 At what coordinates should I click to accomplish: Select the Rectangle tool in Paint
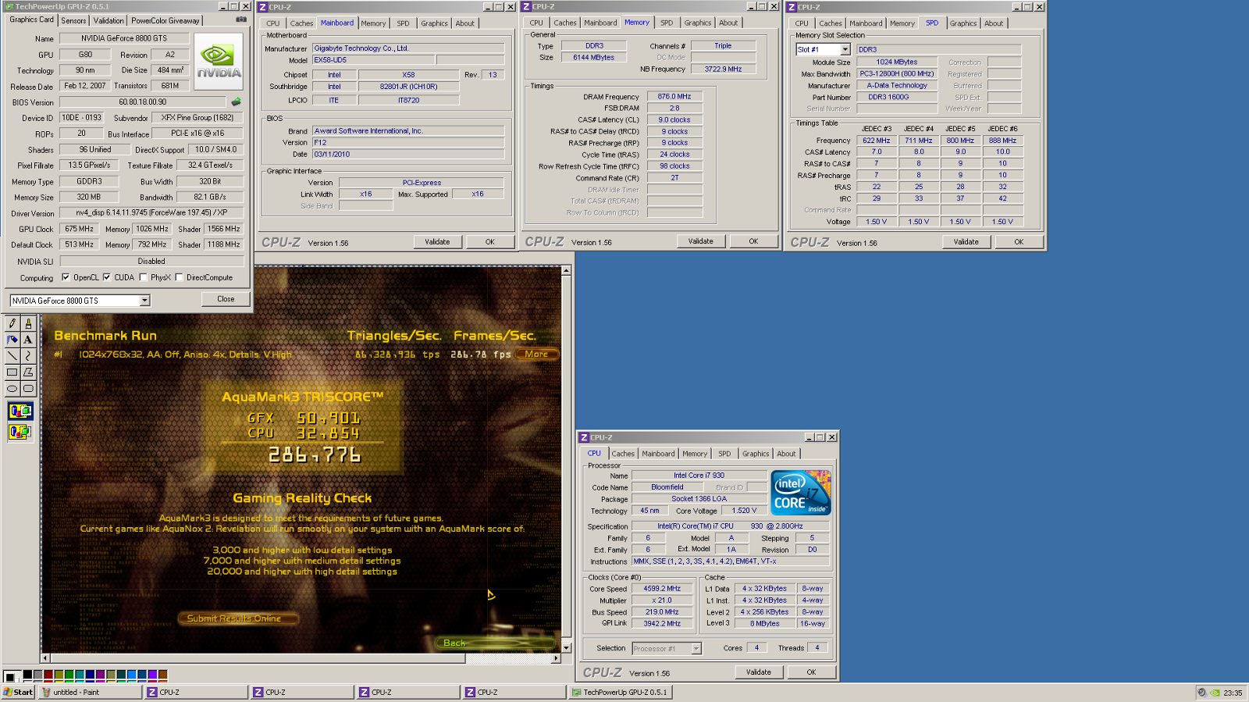(x=12, y=372)
